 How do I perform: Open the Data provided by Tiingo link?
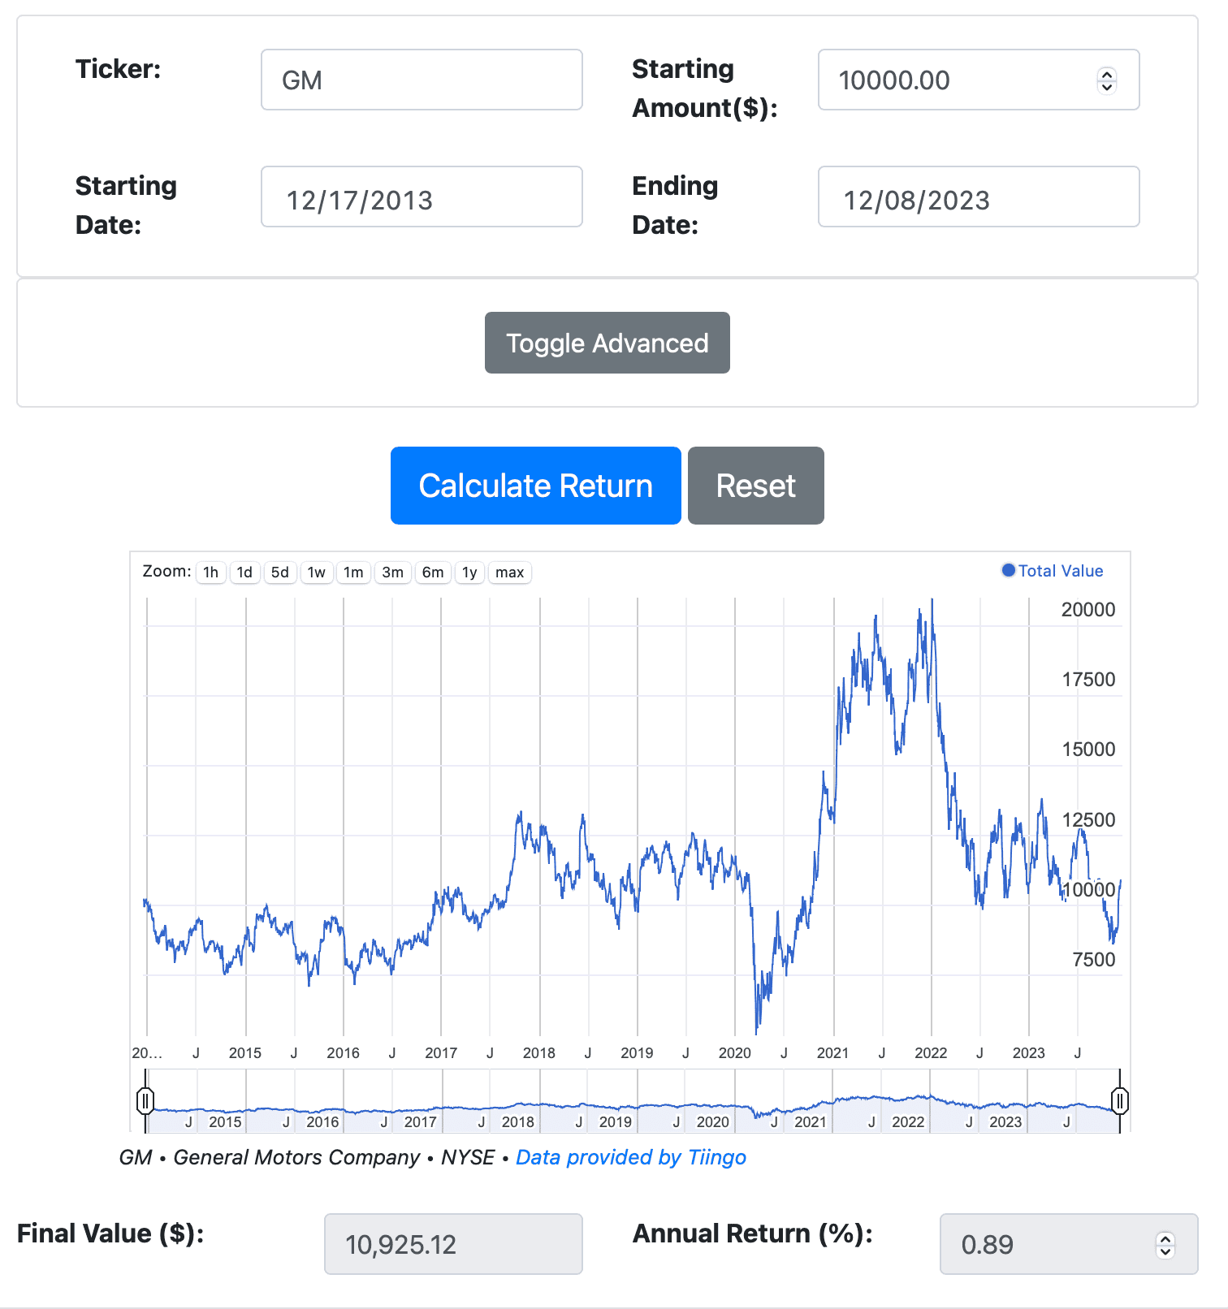click(631, 1157)
